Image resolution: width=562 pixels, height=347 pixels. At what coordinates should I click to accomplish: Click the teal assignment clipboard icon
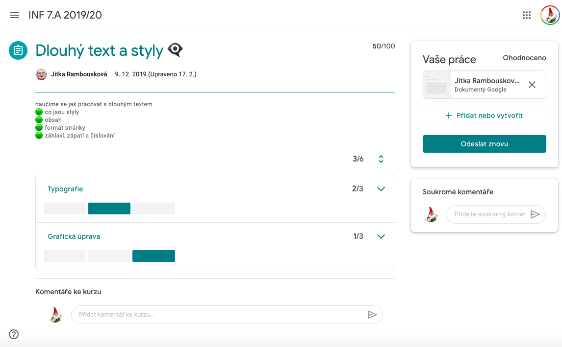coord(18,50)
